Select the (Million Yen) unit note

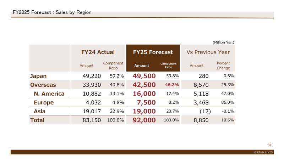[223, 42]
